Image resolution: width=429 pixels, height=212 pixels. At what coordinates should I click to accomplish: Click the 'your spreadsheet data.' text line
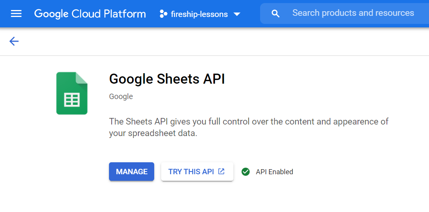click(x=153, y=133)
